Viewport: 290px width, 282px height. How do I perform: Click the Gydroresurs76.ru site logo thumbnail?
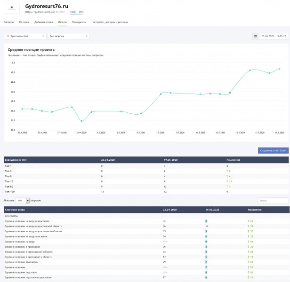pos(12,8)
